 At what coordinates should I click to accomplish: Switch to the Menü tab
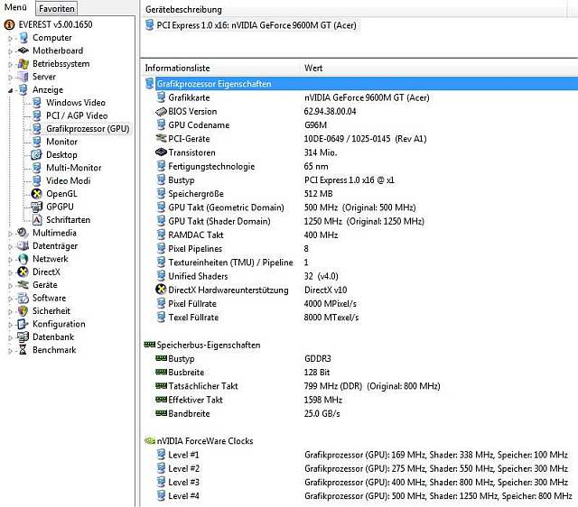(x=15, y=7)
